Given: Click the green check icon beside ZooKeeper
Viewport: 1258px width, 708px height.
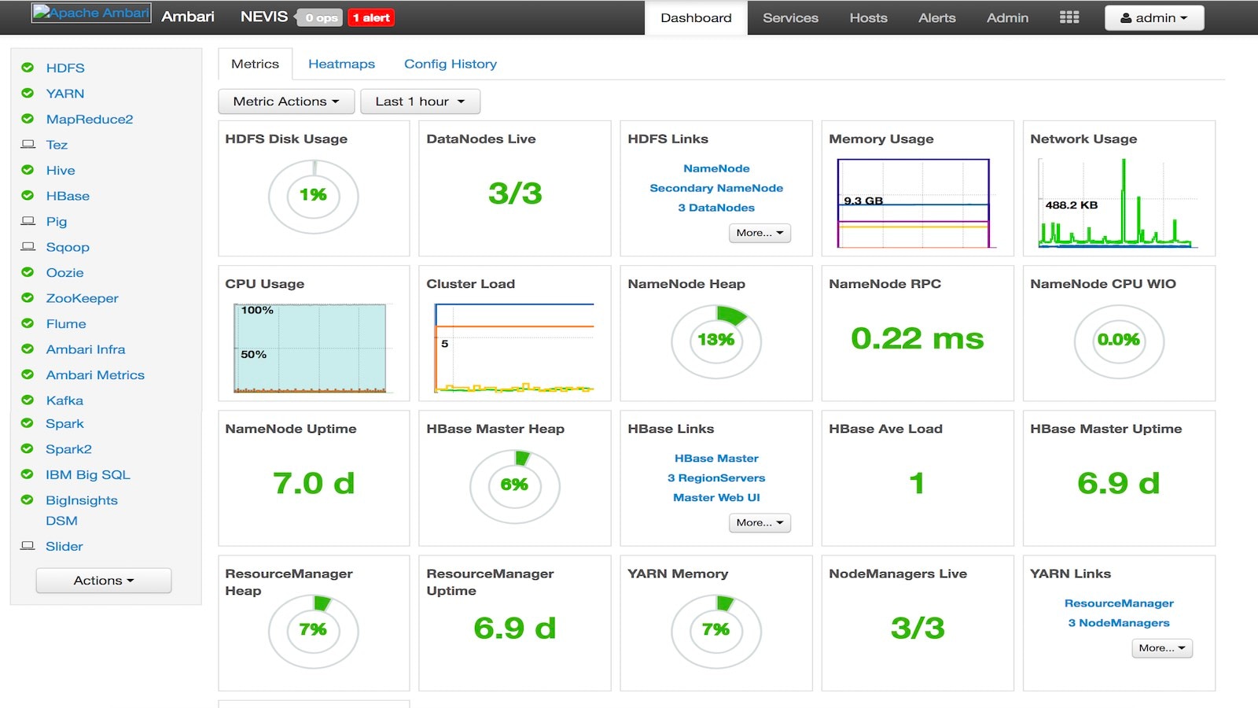Looking at the screenshot, I should [26, 297].
